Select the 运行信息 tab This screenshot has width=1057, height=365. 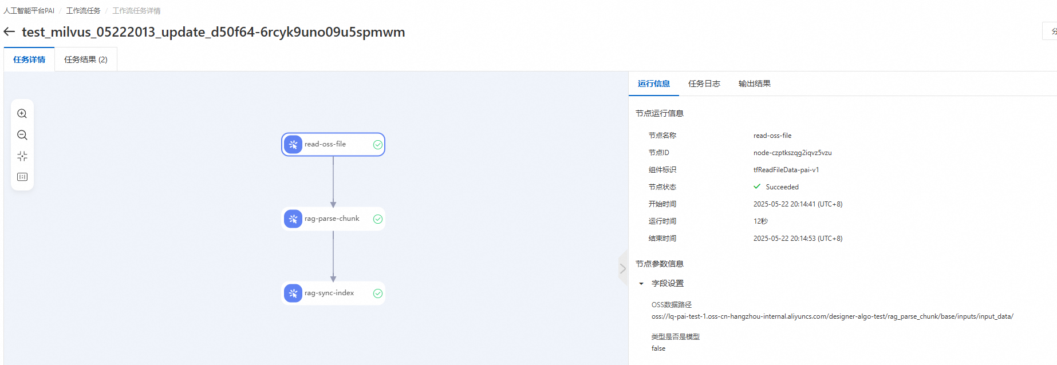coord(654,84)
